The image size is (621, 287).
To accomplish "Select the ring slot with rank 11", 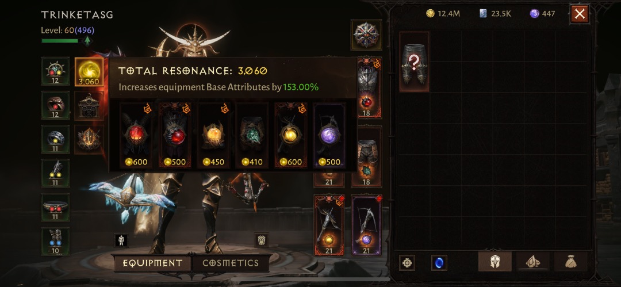I will [x=55, y=139].
